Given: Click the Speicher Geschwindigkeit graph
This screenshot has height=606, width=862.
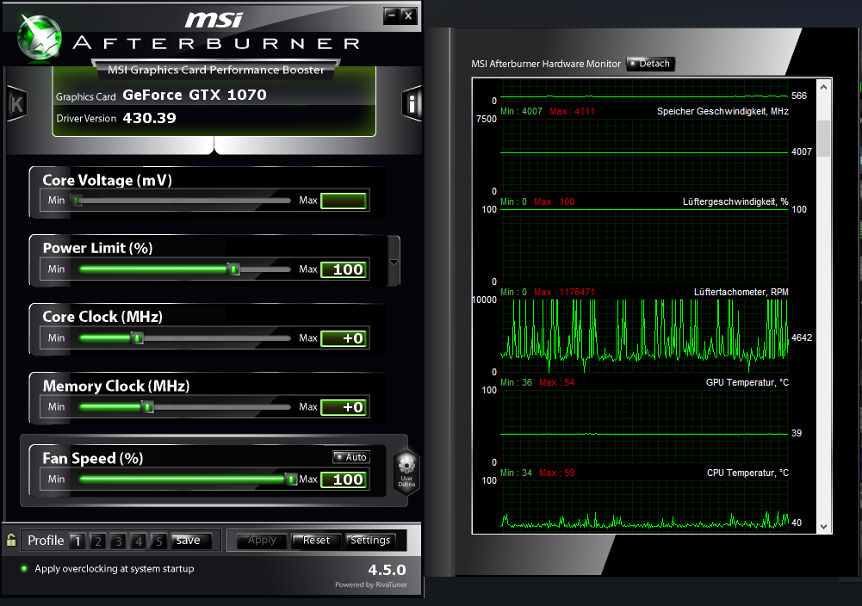Looking at the screenshot, I should coord(644,154).
